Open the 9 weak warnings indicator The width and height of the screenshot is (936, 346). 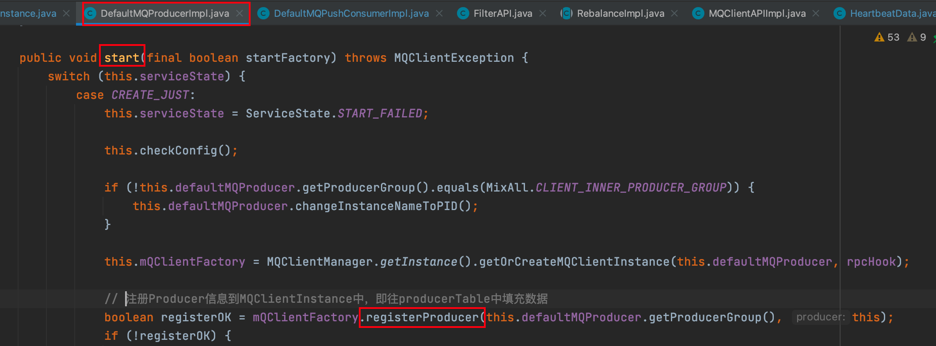(917, 38)
